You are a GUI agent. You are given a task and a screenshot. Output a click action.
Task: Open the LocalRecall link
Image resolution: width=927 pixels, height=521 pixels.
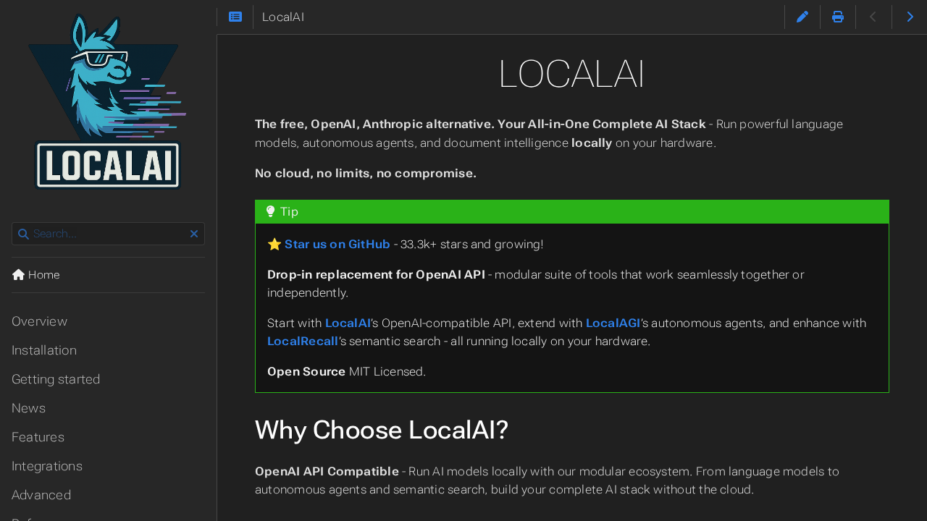pyautogui.click(x=302, y=340)
